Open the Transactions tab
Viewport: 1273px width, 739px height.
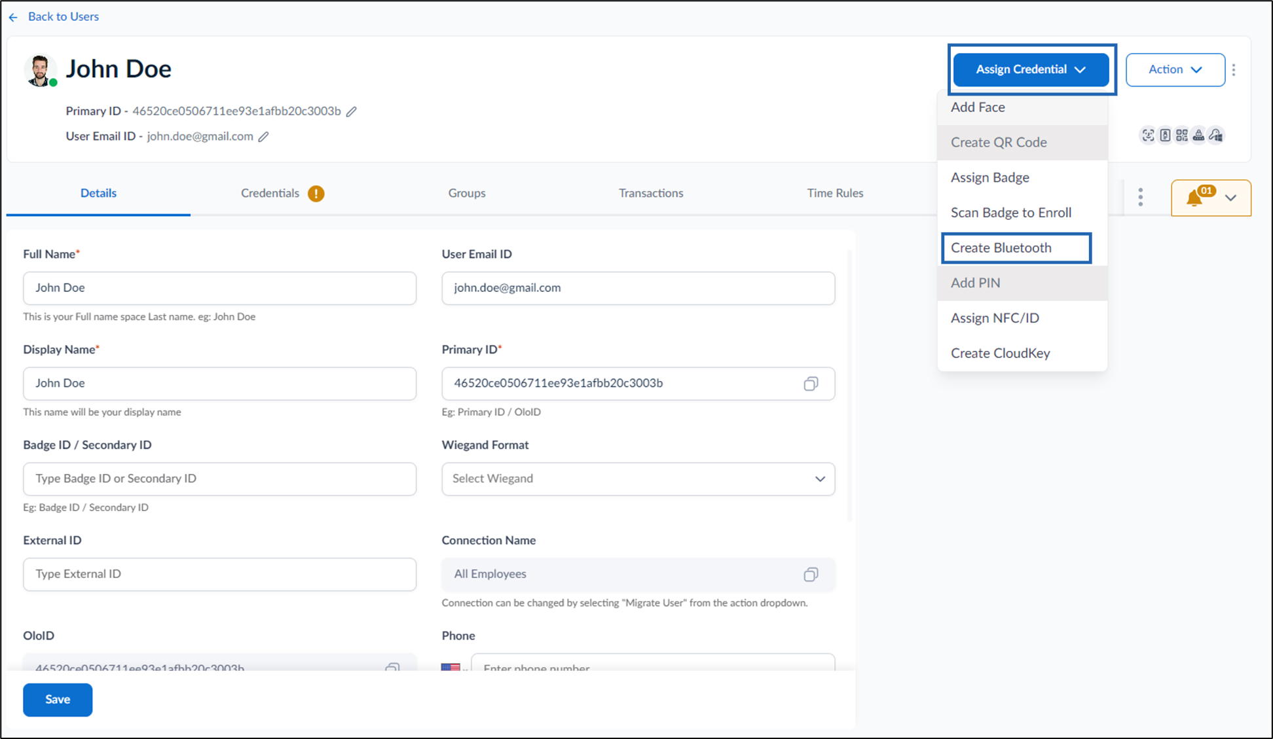(651, 193)
